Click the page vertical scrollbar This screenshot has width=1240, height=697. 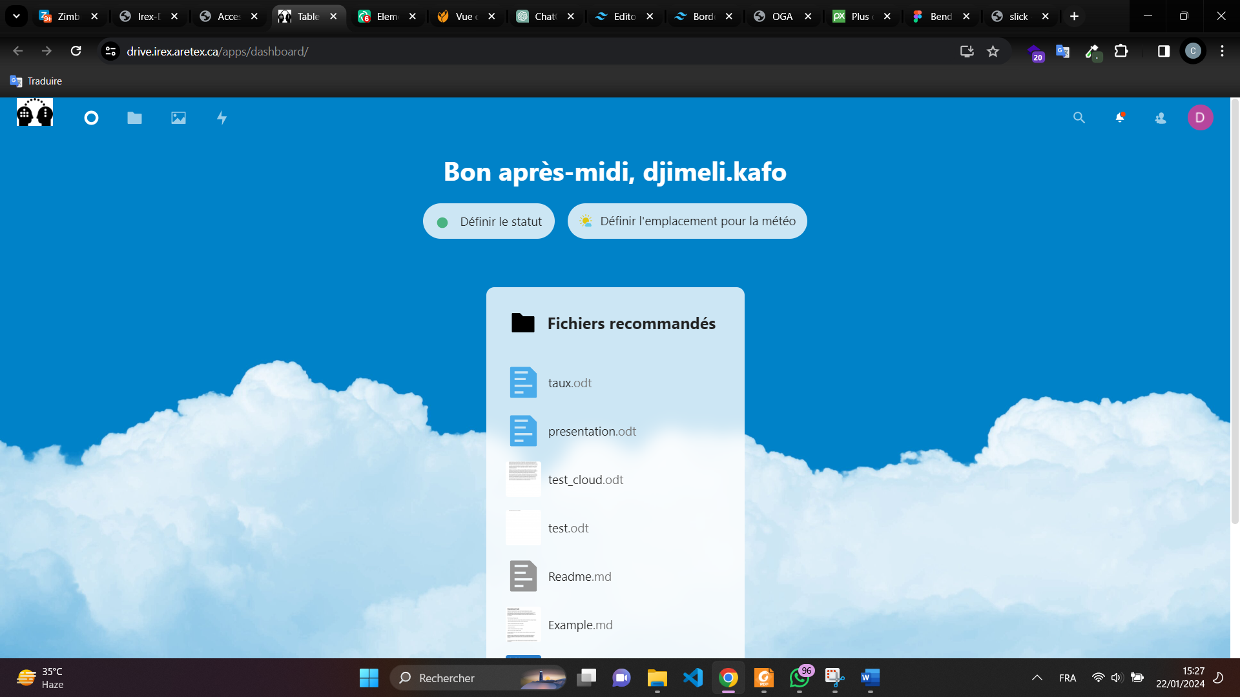point(1235,310)
